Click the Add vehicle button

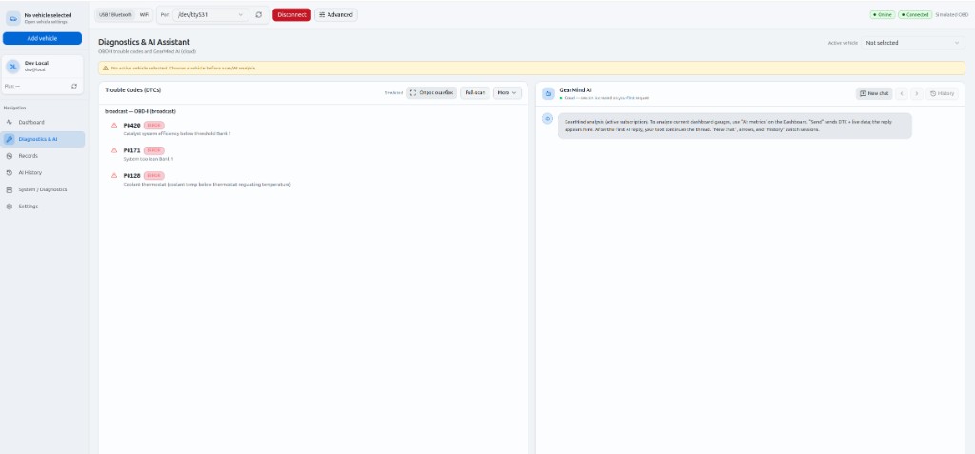(42, 38)
